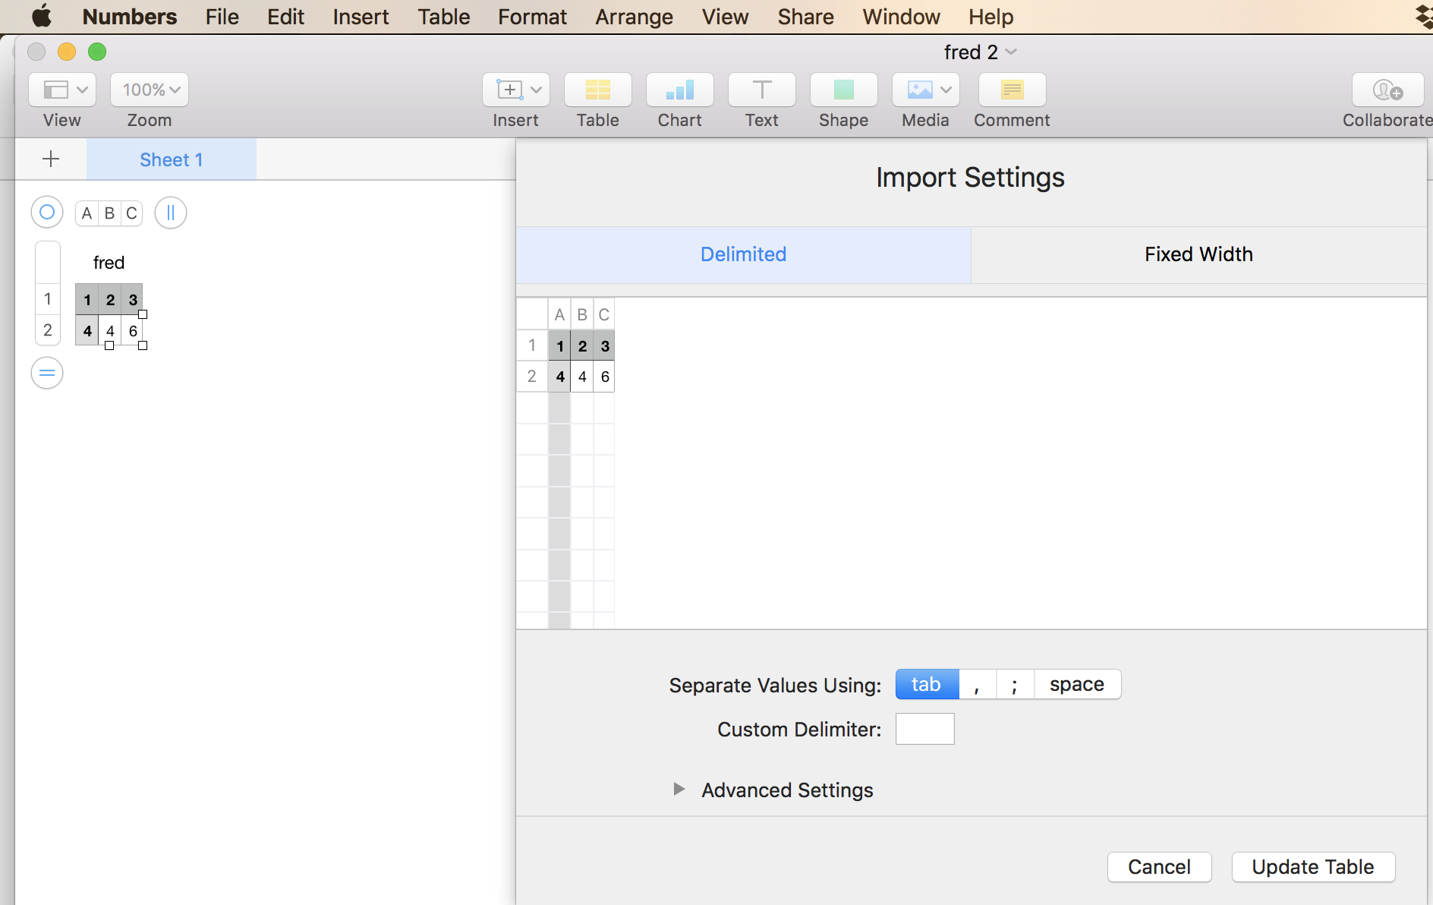Image resolution: width=1433 pixels, height=905 pixels.
Task: Select the Sheet 1 tab
Action: click(172, 159)
